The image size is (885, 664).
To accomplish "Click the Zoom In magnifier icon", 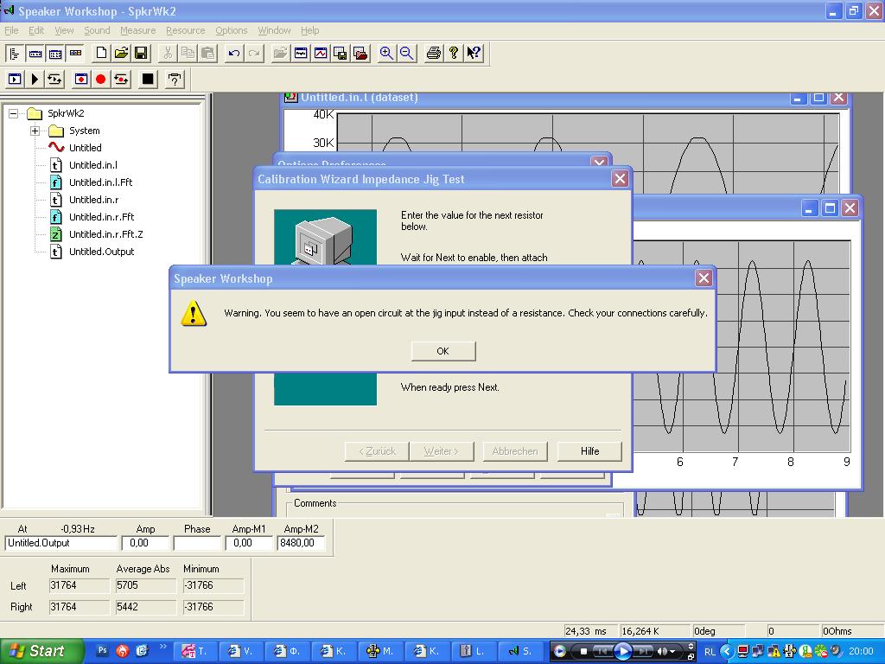I will (386, 54).
